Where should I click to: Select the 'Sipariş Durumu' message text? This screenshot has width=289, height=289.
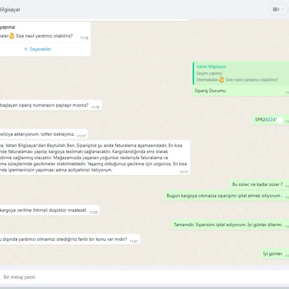tap(210, 91)
